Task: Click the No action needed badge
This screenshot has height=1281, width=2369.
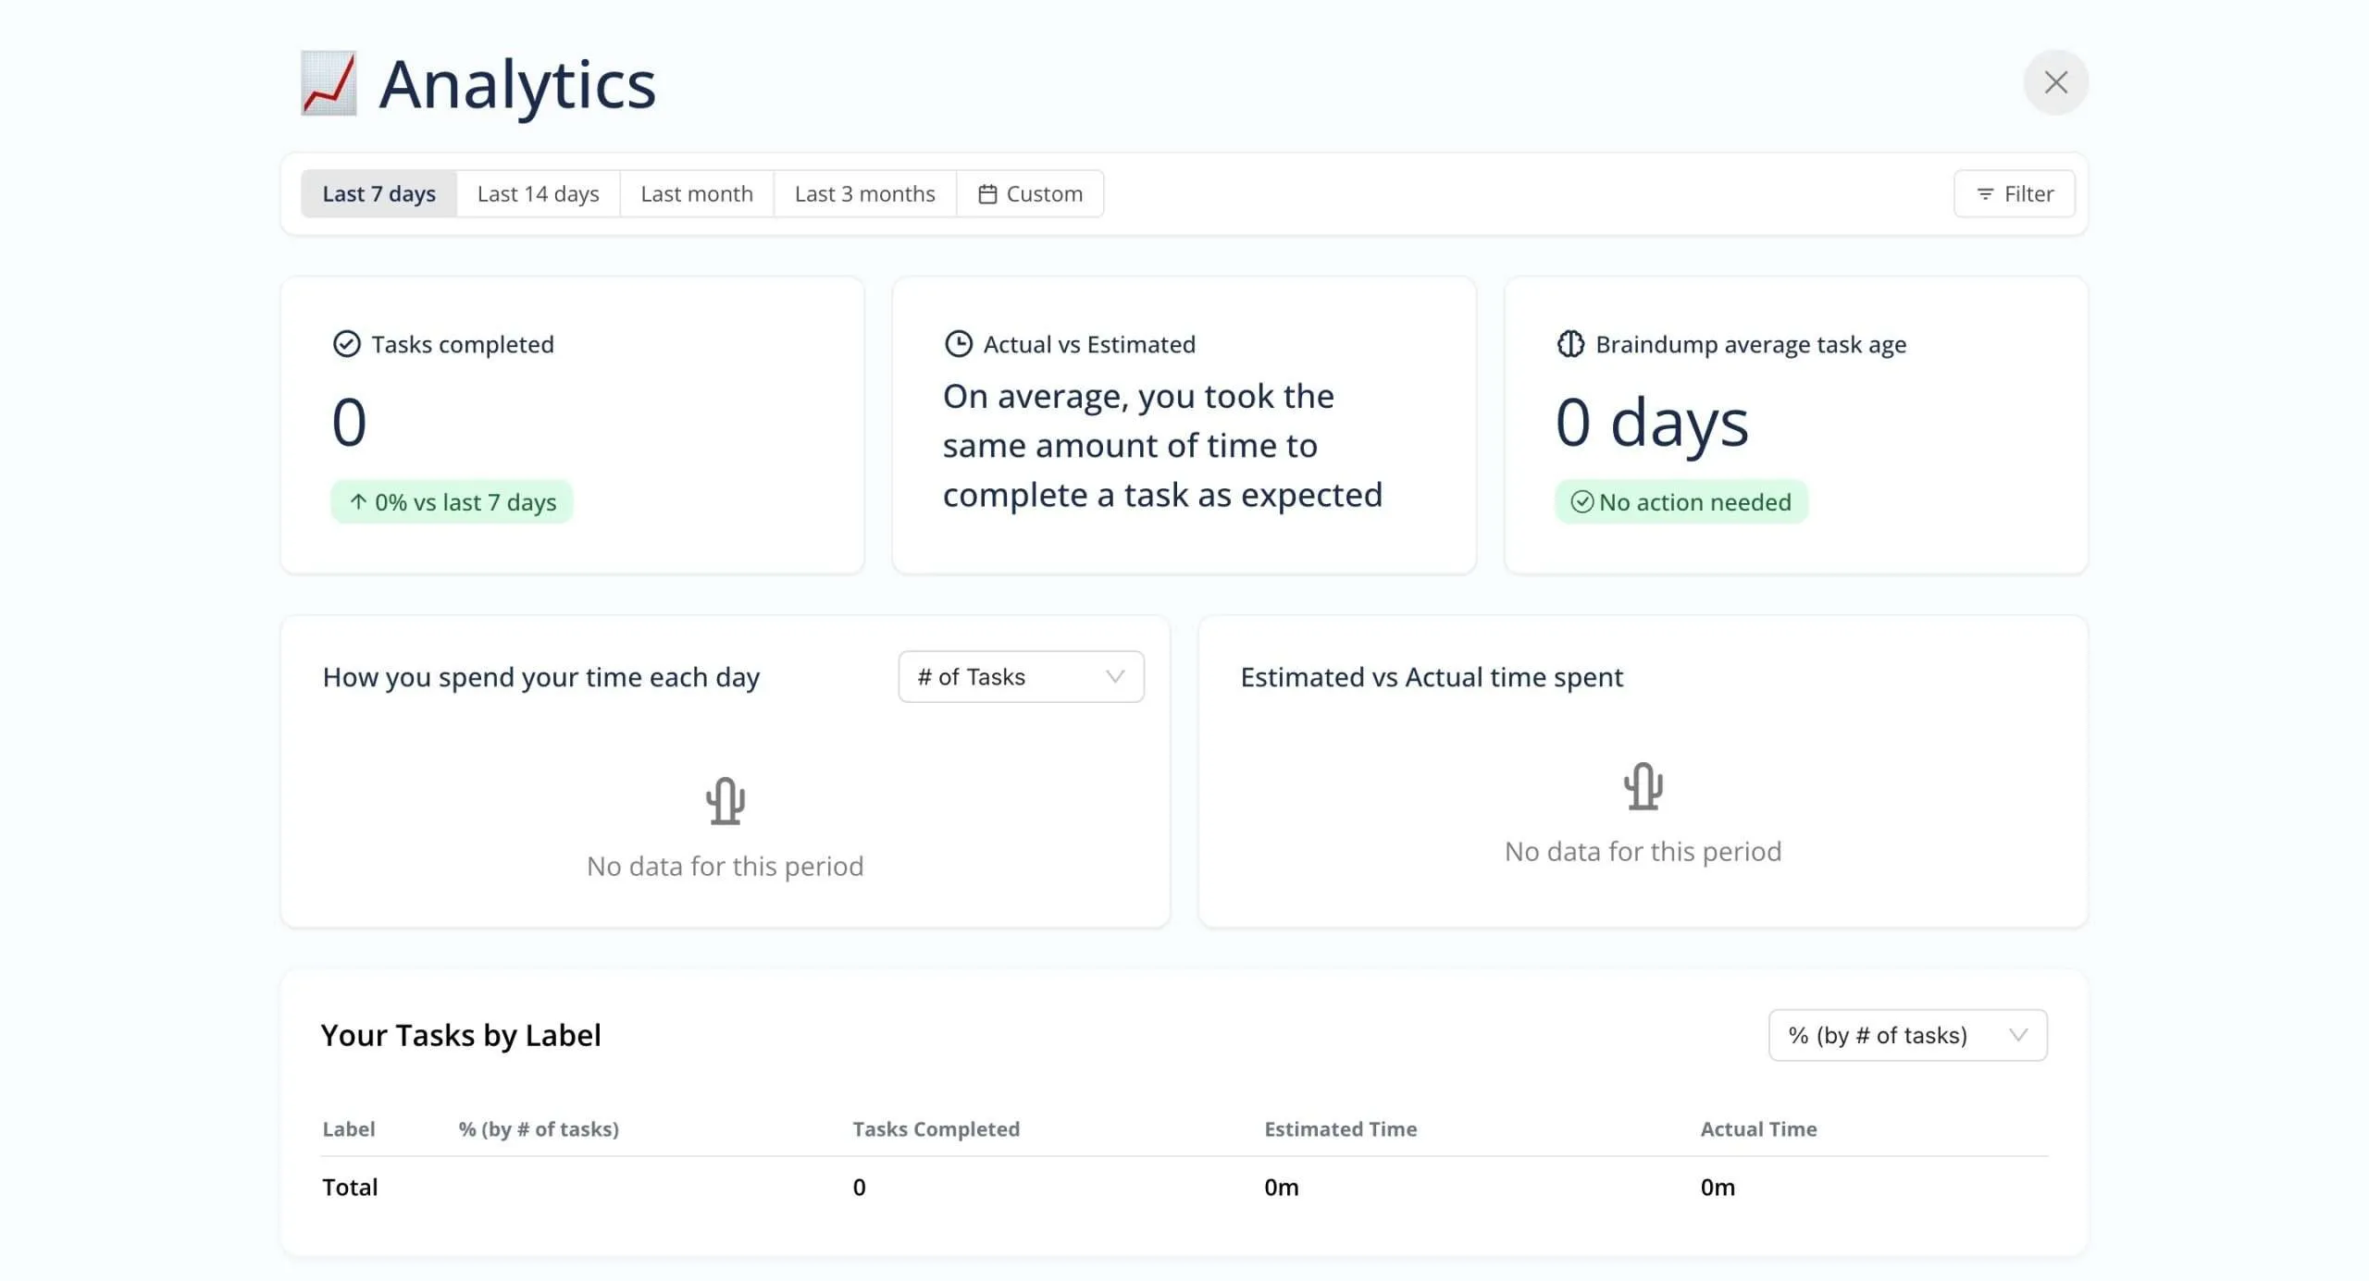Action: point(1681,501)
